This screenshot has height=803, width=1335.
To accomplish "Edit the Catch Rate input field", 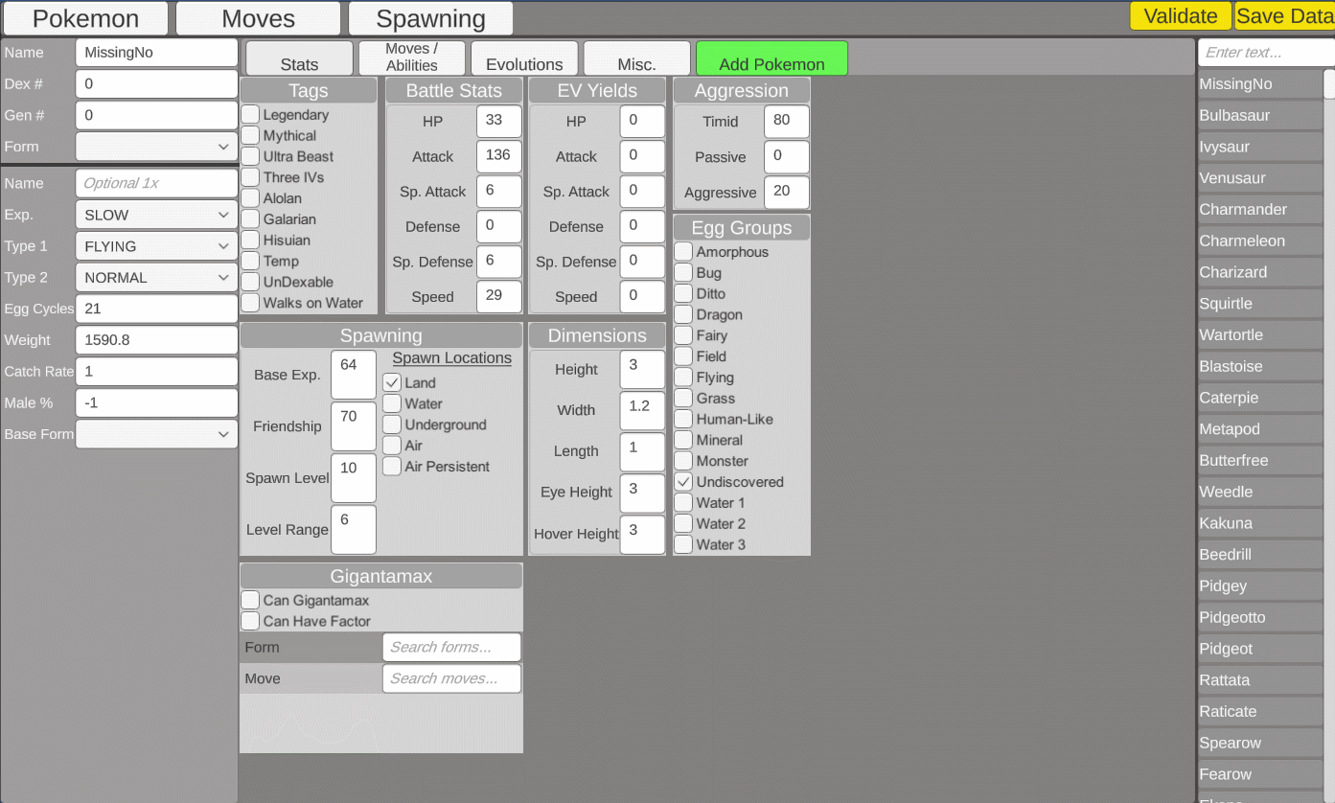I will [156, 372].
